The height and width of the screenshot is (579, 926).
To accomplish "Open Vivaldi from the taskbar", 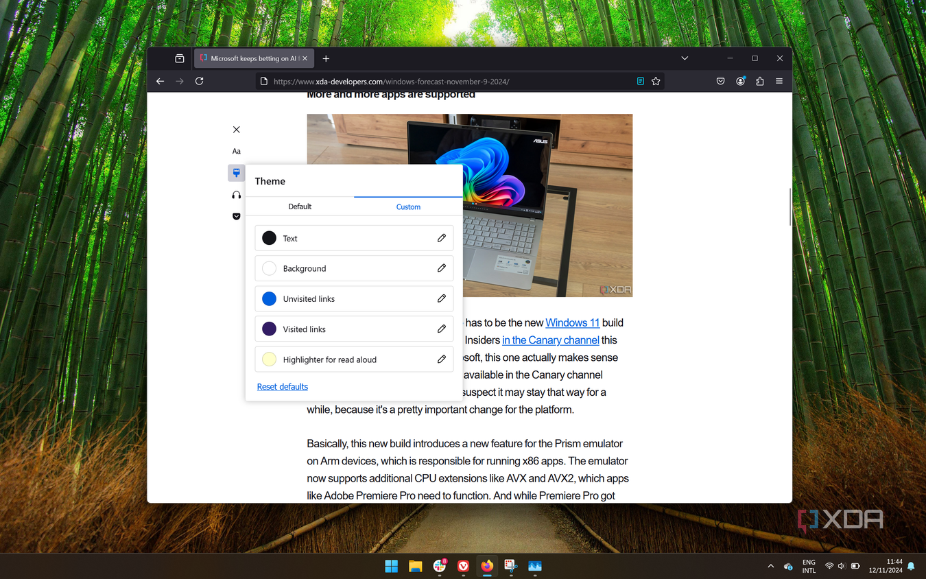I will pos(463,566).
